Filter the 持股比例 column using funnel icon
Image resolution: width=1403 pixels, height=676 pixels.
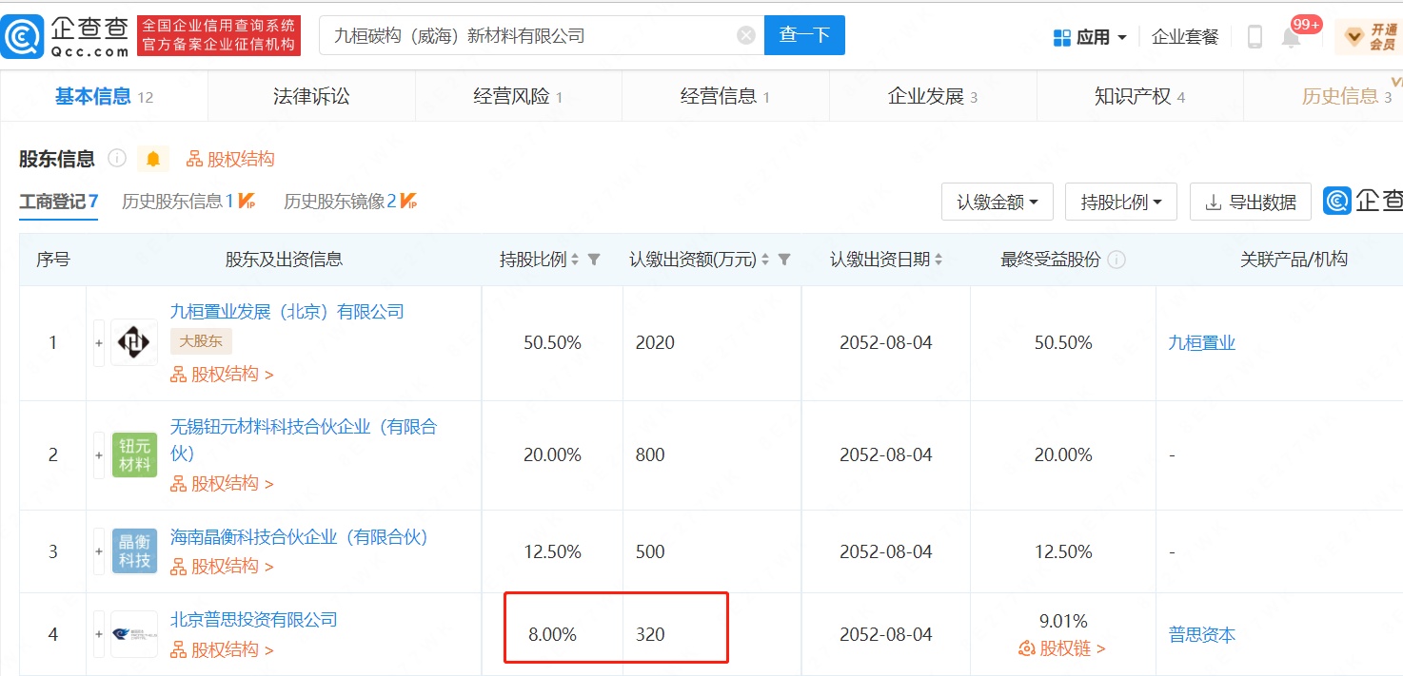594,260
